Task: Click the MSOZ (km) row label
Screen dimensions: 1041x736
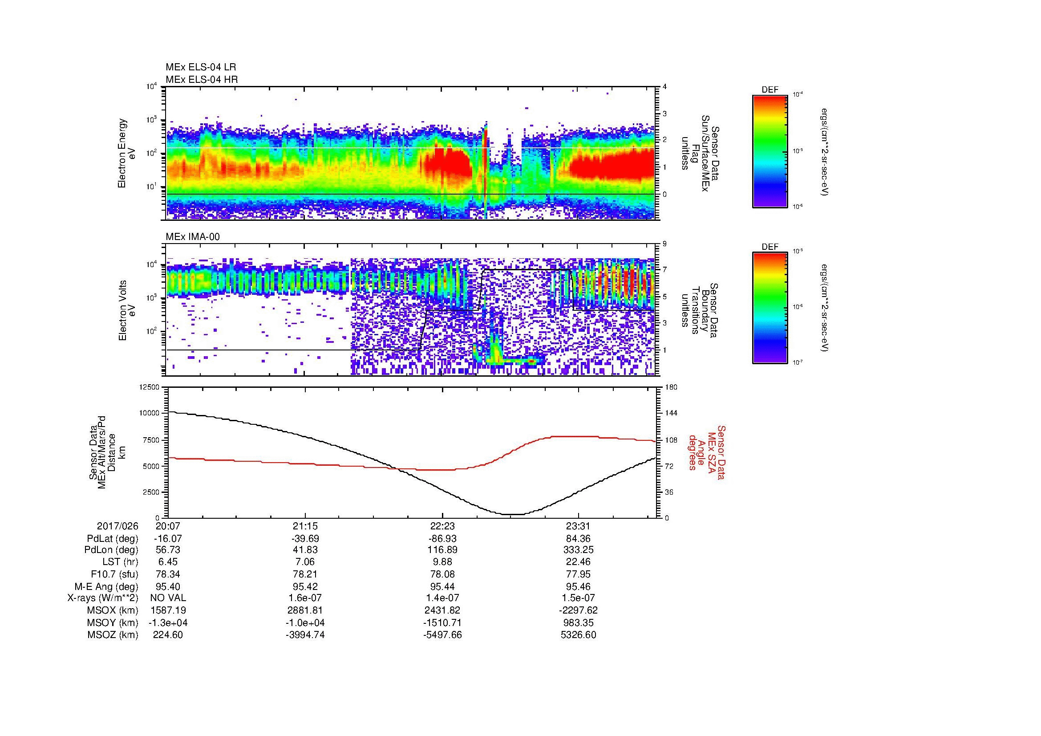Action: 113,635
